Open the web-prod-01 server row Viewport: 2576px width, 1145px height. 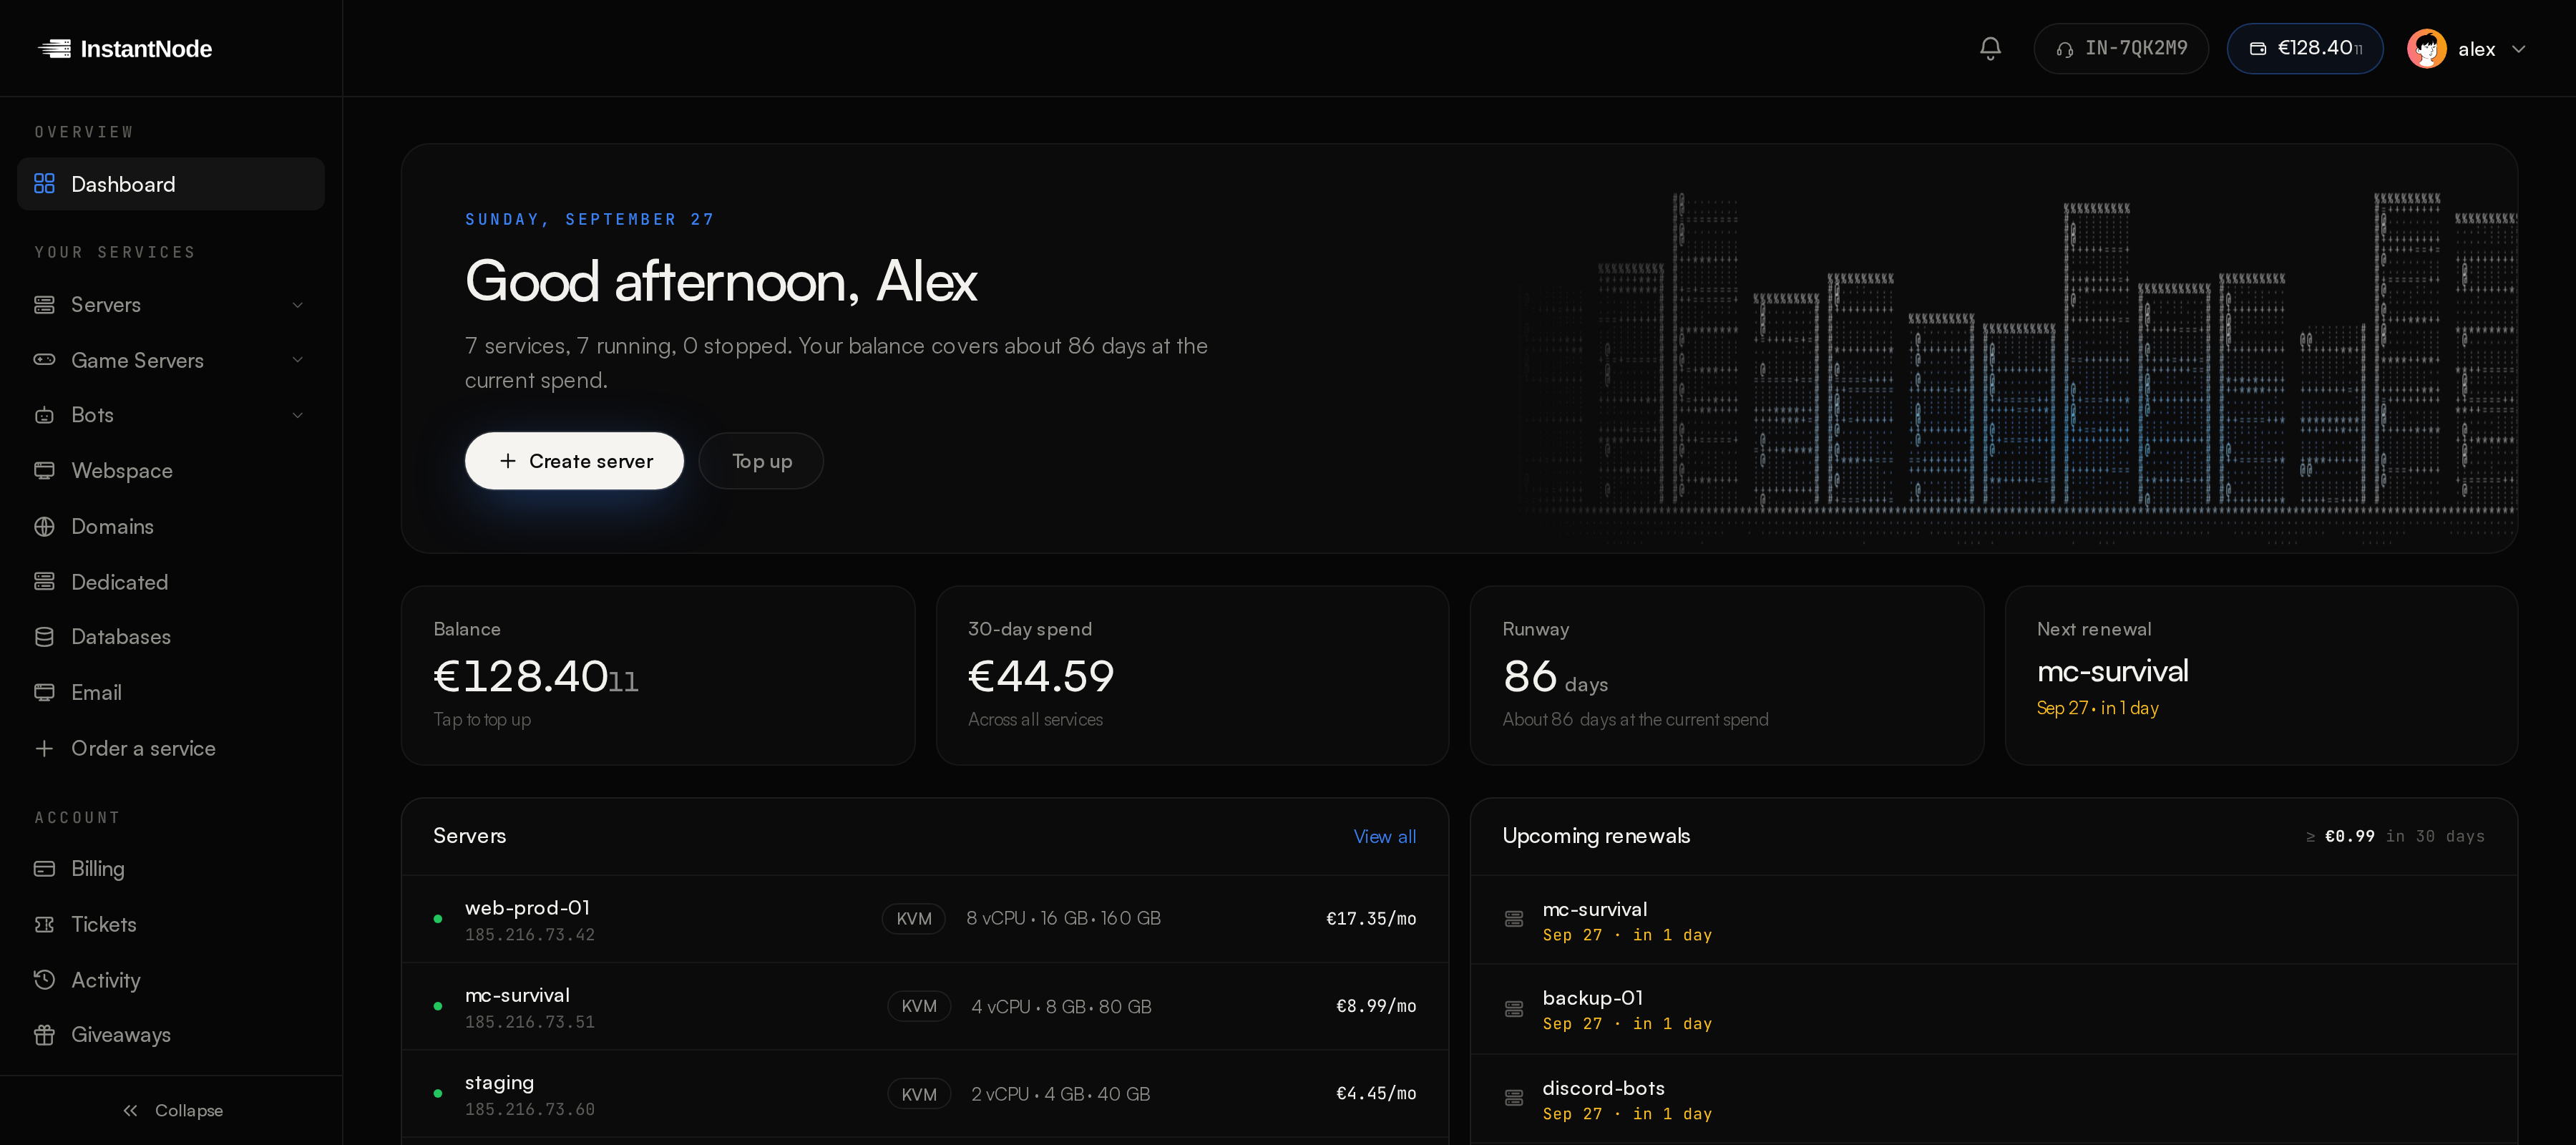pos(925,919)
